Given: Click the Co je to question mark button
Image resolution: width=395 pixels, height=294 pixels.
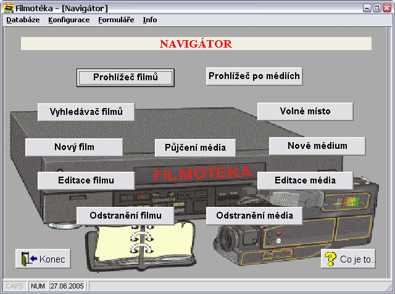Looking at the screenshot, I should click(x=348, y=259).
